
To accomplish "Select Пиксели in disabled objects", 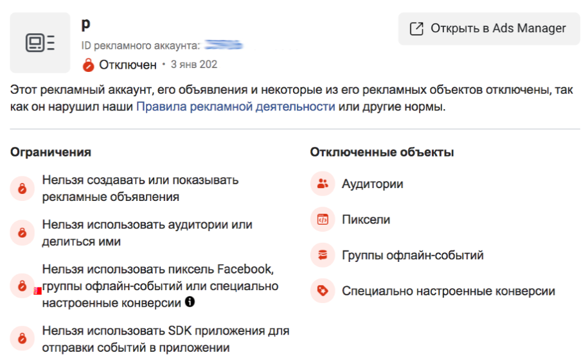I will click(x=366, y=220).
